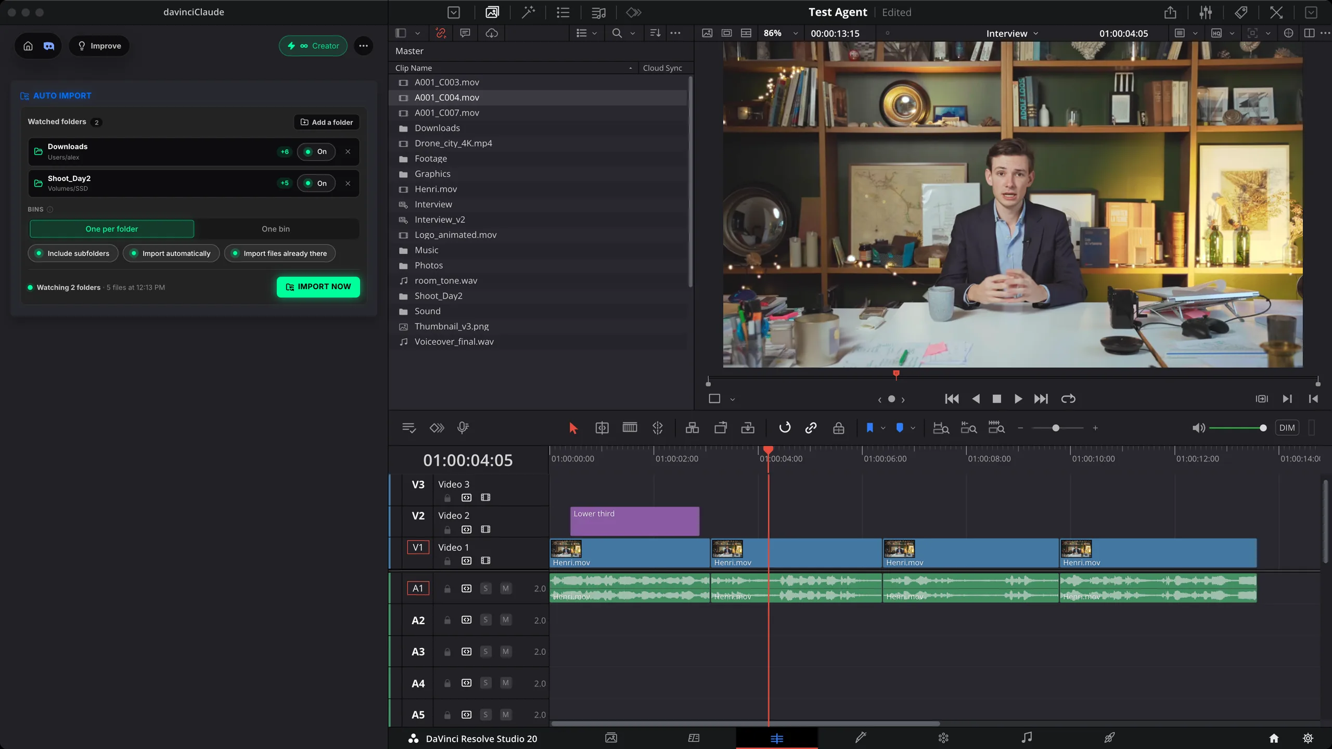Image resolution: width=1332 pixels, height=749 pixels.
Task: Click the Improve button
Action: coord(99,46)
